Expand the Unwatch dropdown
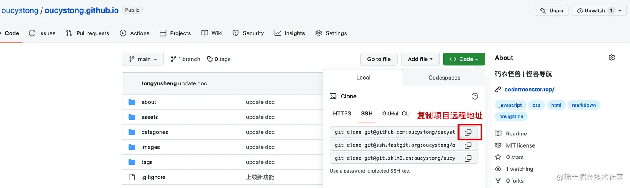 (x=599, y=10)
